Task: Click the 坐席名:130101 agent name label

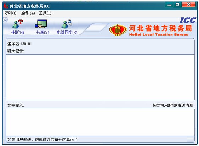Action: pyautogui.click(x=19, y=44)
